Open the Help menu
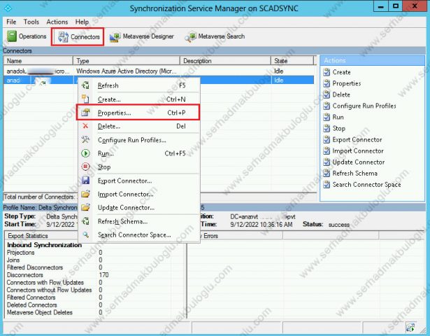 (x=82, y=22)
